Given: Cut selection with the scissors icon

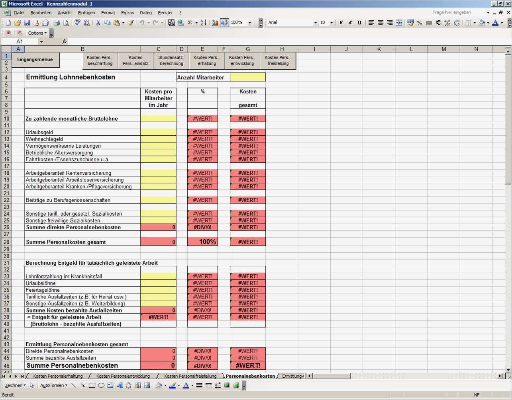Looking at the screenshot, I should pos(98,23).
